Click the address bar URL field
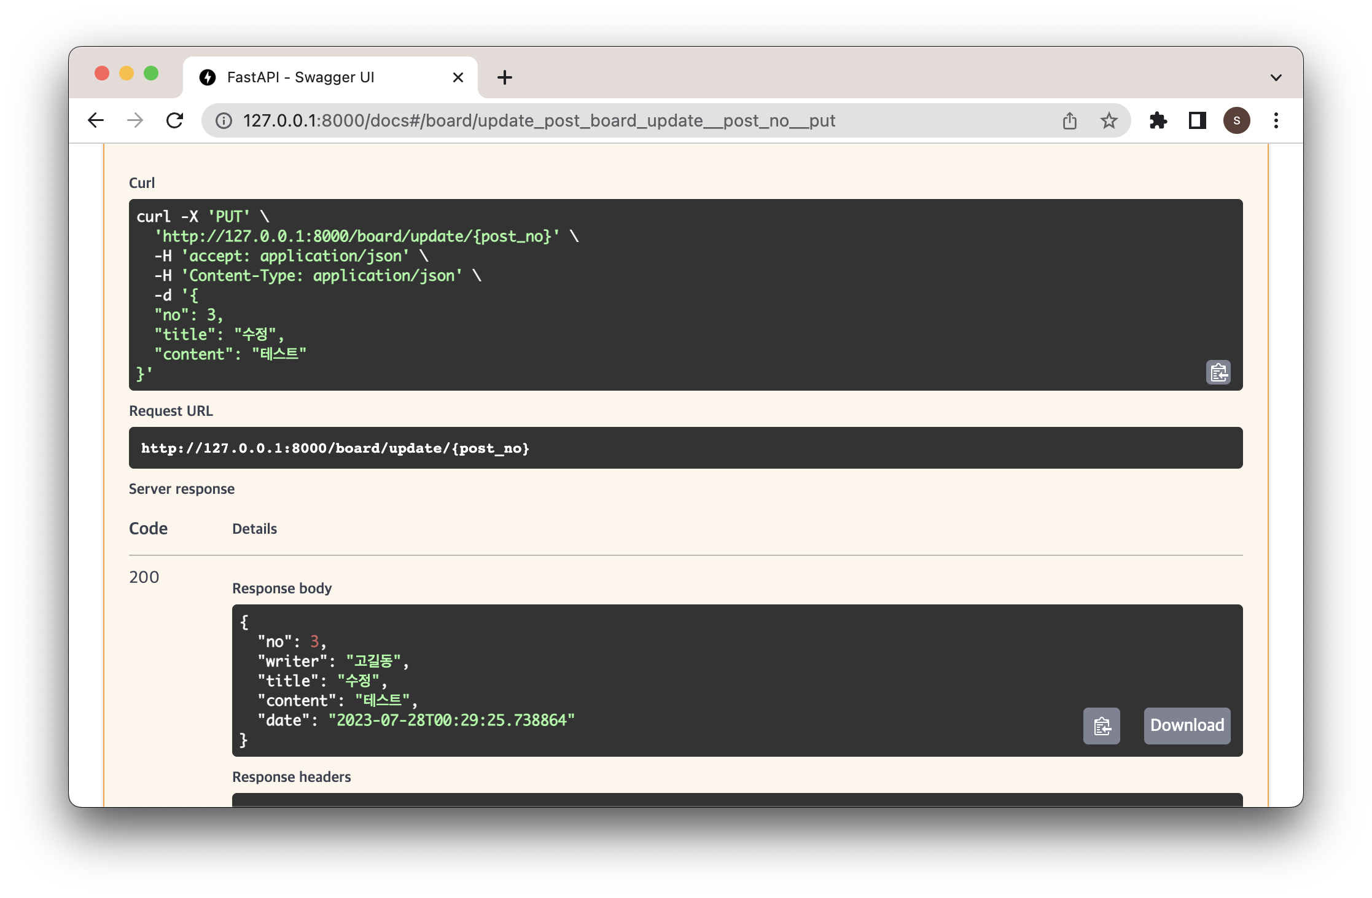1372x898 pixels. click(538, 120)
